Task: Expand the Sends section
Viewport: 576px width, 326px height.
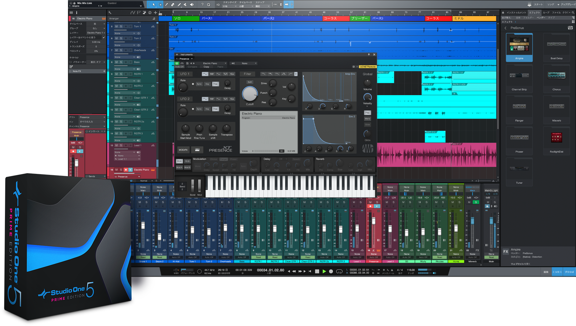Action: point(96,176)
